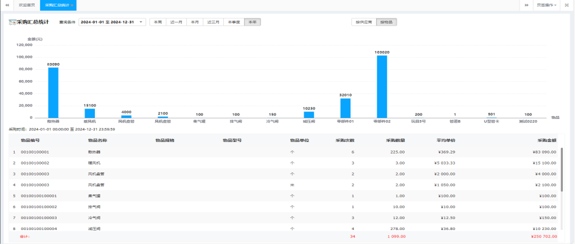Click amount cell ¥2 100.00

[546, 185]
